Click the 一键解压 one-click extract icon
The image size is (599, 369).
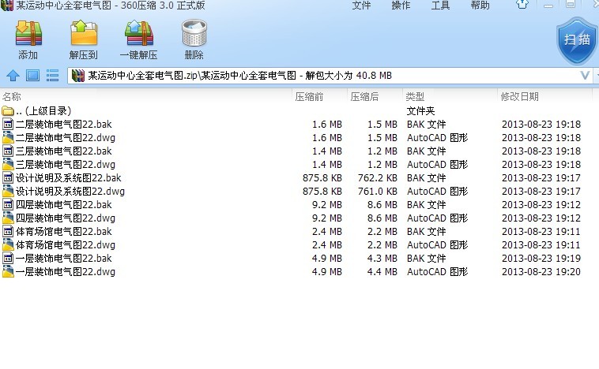[x=138, y=34]
